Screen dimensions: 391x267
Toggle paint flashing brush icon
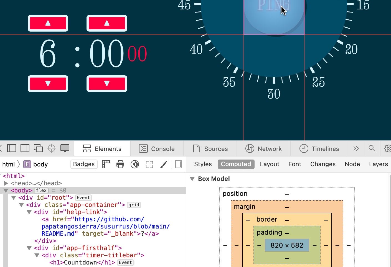[164, 164]
